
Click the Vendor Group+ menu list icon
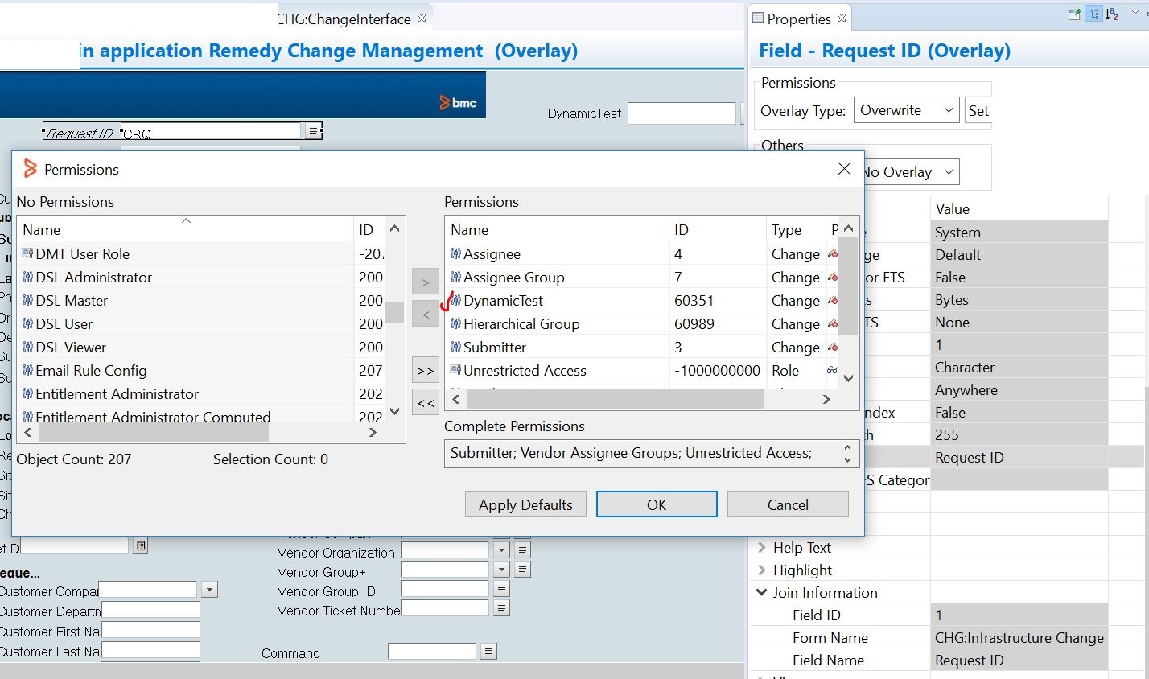pyautogui.click(x=522, y=569)
